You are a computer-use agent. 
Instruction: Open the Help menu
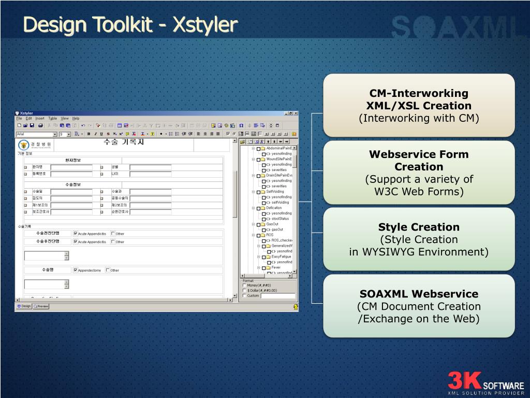pos(76,119)
